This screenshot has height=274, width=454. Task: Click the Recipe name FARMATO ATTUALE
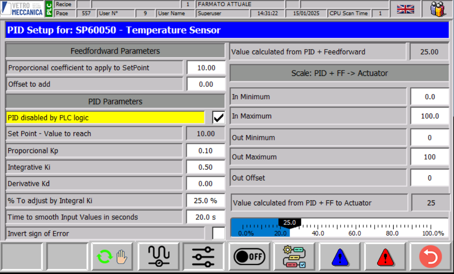(240, 5)
